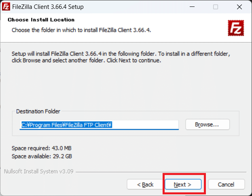The height and width of the screenshot is (196, 252).
Task: Click the "Choose Install Location" heading
Action: 41,20
